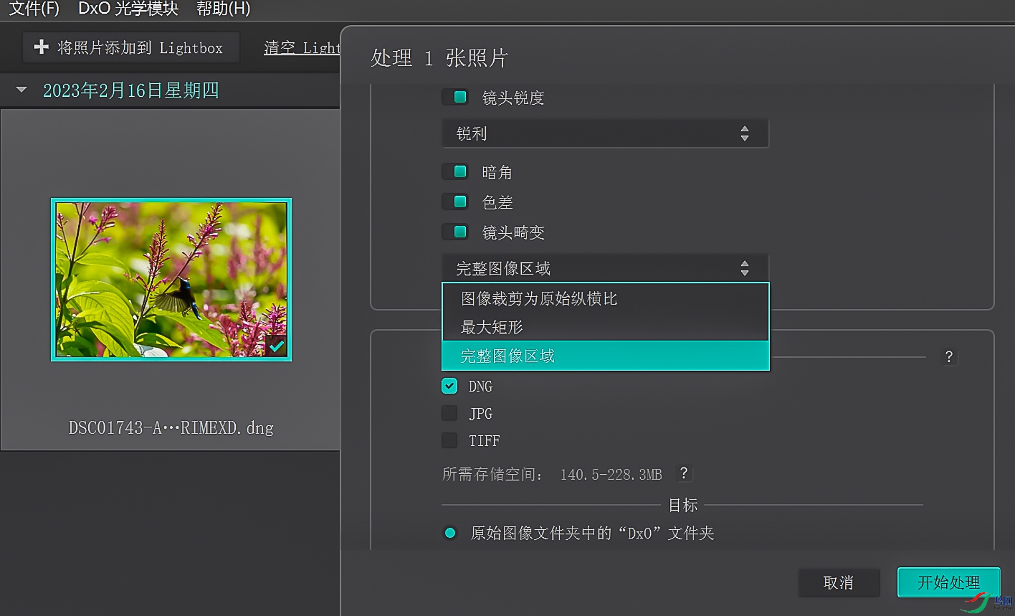The image size is (1015, 616).
Task: Click the 处理 1 张照片 dialog title
Action: click(x=439, y=58)
